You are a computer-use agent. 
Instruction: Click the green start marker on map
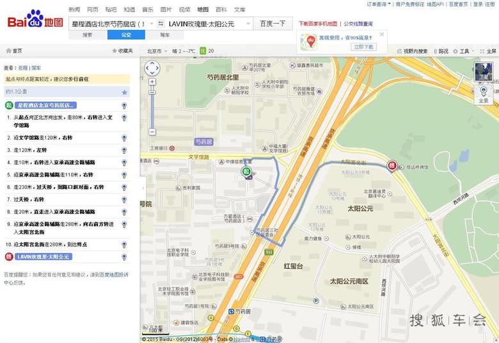tap(246, 171)
